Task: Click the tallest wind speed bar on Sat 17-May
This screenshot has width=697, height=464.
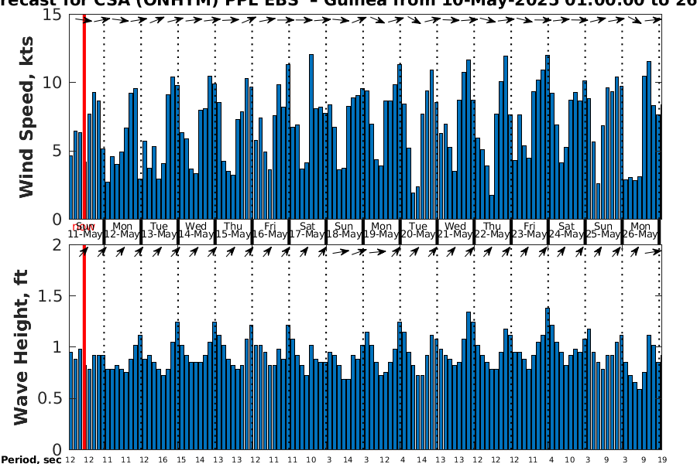Action: [311, 137]
